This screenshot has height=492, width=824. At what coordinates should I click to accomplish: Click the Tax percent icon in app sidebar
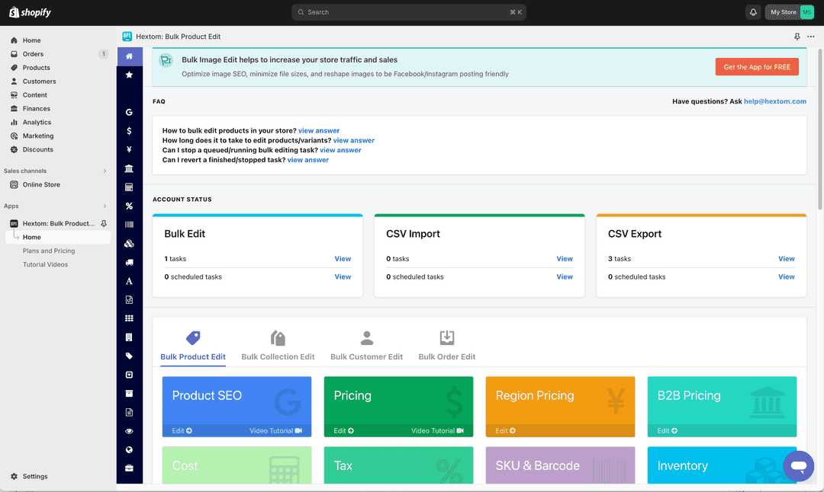pyautogui.click(x=129, y=206)
